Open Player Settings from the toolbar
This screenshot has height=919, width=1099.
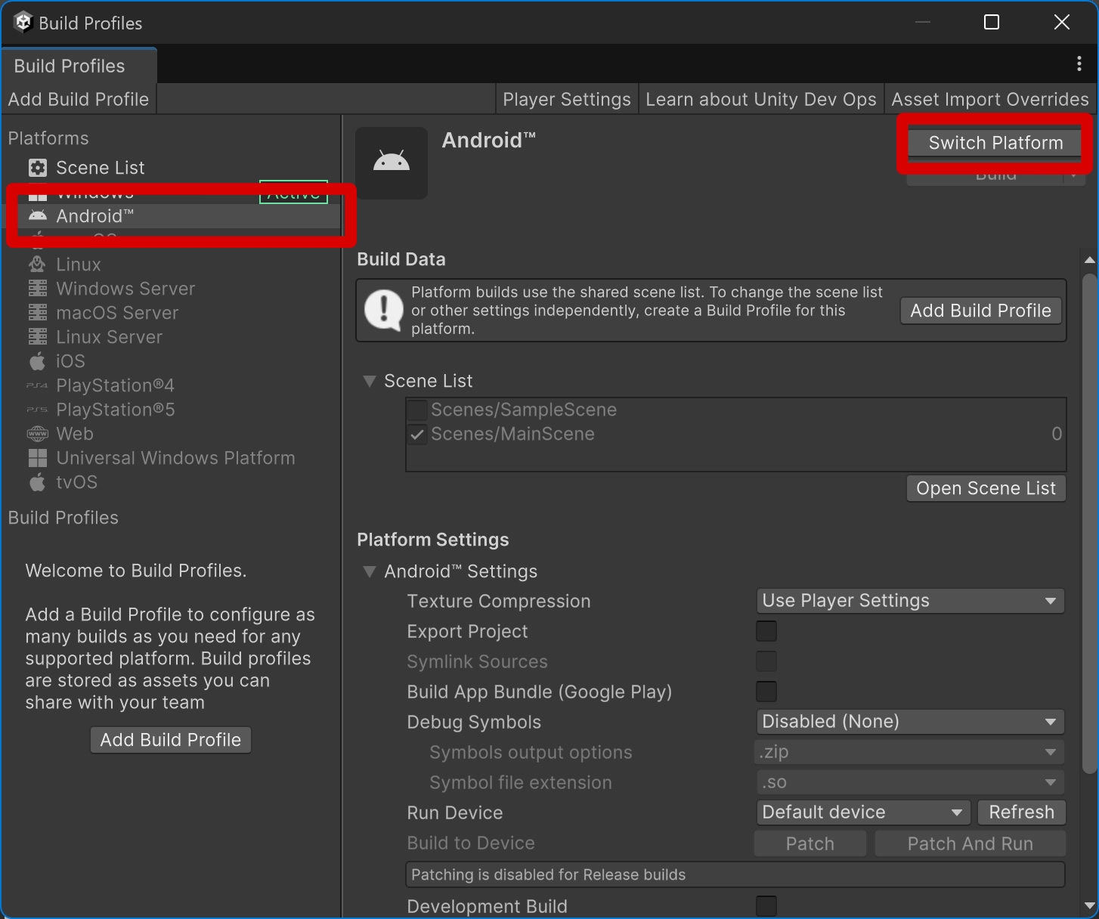tap(567, 99)
